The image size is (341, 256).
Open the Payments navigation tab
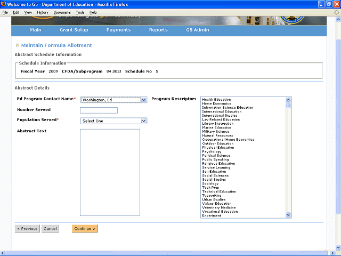[118, 30]
